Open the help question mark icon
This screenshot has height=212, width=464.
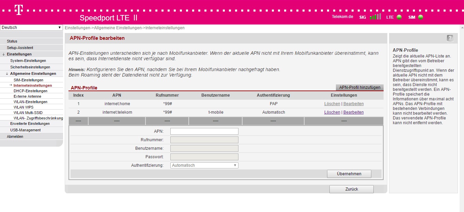pyautogui.click(x=450, y=38)
